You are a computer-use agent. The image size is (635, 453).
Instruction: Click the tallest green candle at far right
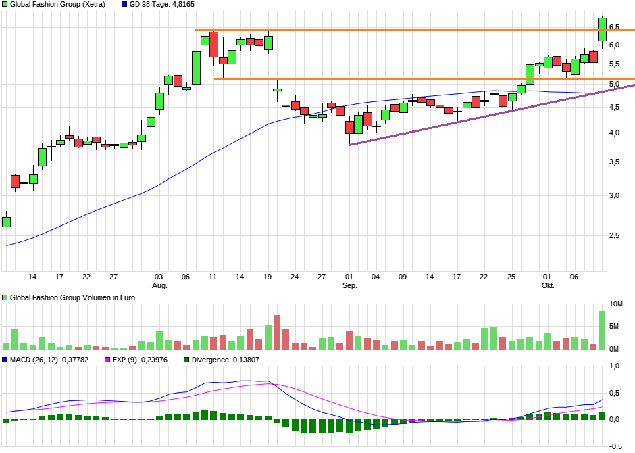(x=602, y=30)
